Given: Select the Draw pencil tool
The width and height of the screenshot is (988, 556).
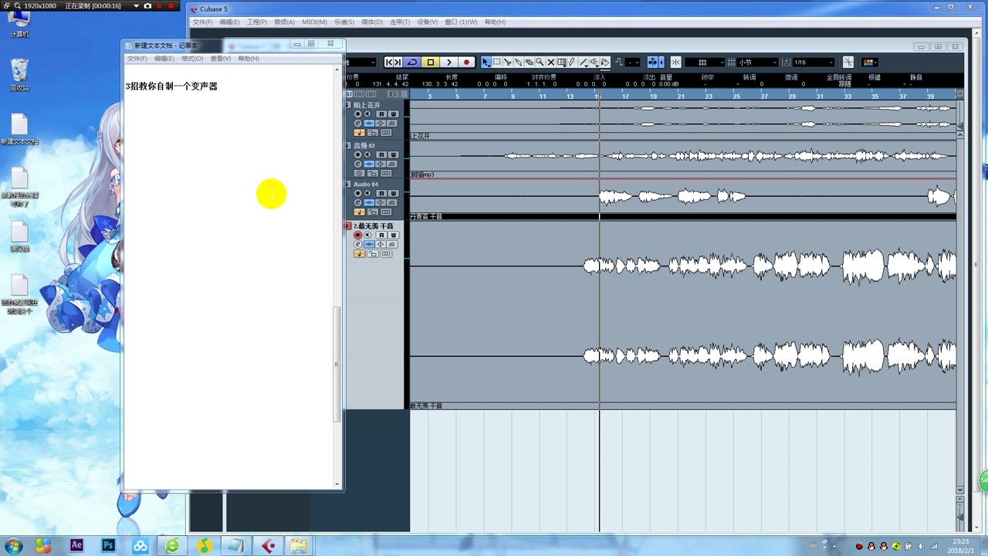Looking at the screenshot, I should [x=572, y=62].
